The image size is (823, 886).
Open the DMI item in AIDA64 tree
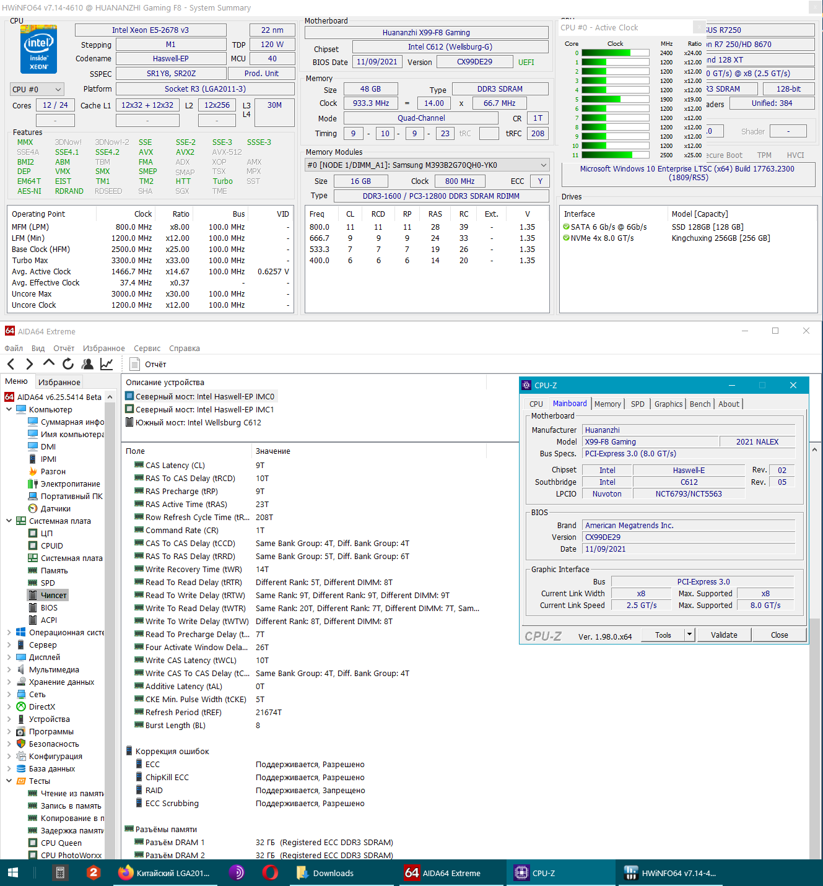click(42, 446)
